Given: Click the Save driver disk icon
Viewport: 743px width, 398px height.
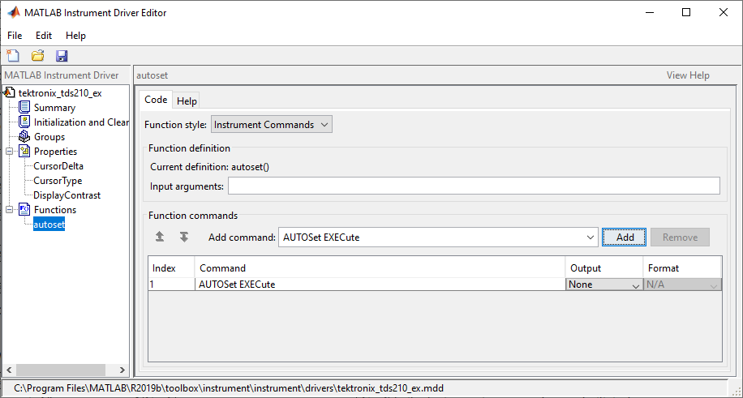Looking at the screenshot, I should pos(62,56).
